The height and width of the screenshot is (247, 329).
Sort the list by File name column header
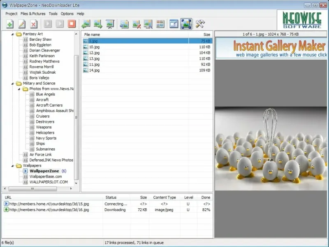[x=135, y=35]
